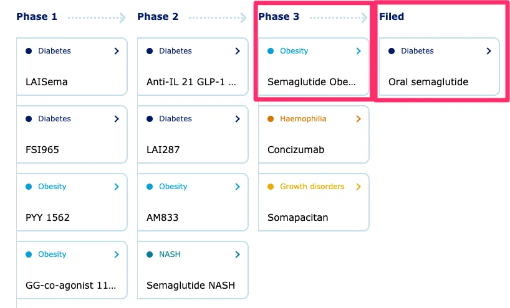Click the chevron on GG-co-agonist card
This screenshot has height=308, width=510.
tap(117, 254)
